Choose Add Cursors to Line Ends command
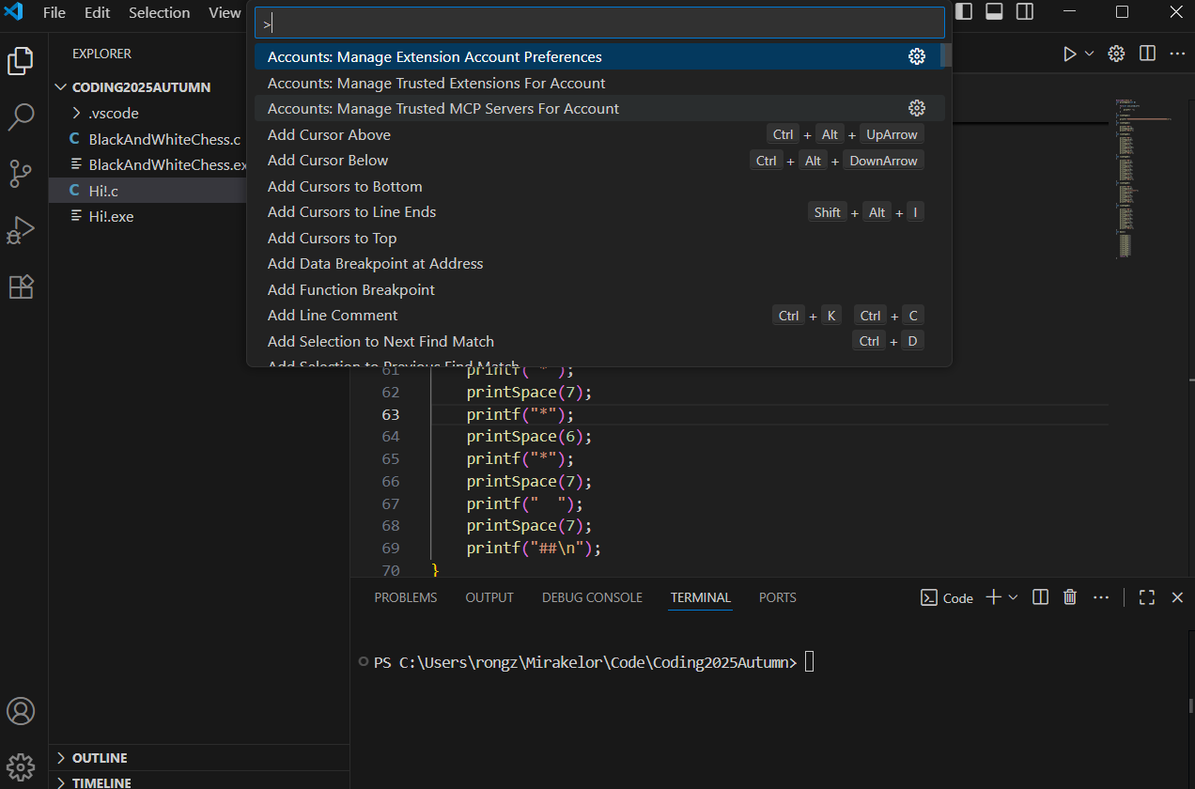Image resolution: width=1195 pixels, height=789 pixels. [x=351, y=212]
